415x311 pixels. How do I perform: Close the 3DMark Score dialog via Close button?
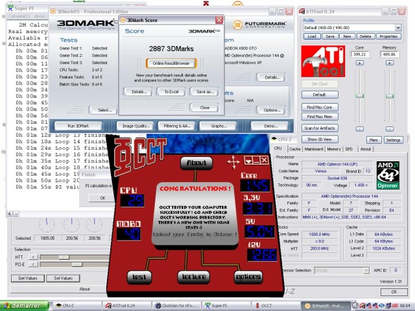[x=205, y=108]
